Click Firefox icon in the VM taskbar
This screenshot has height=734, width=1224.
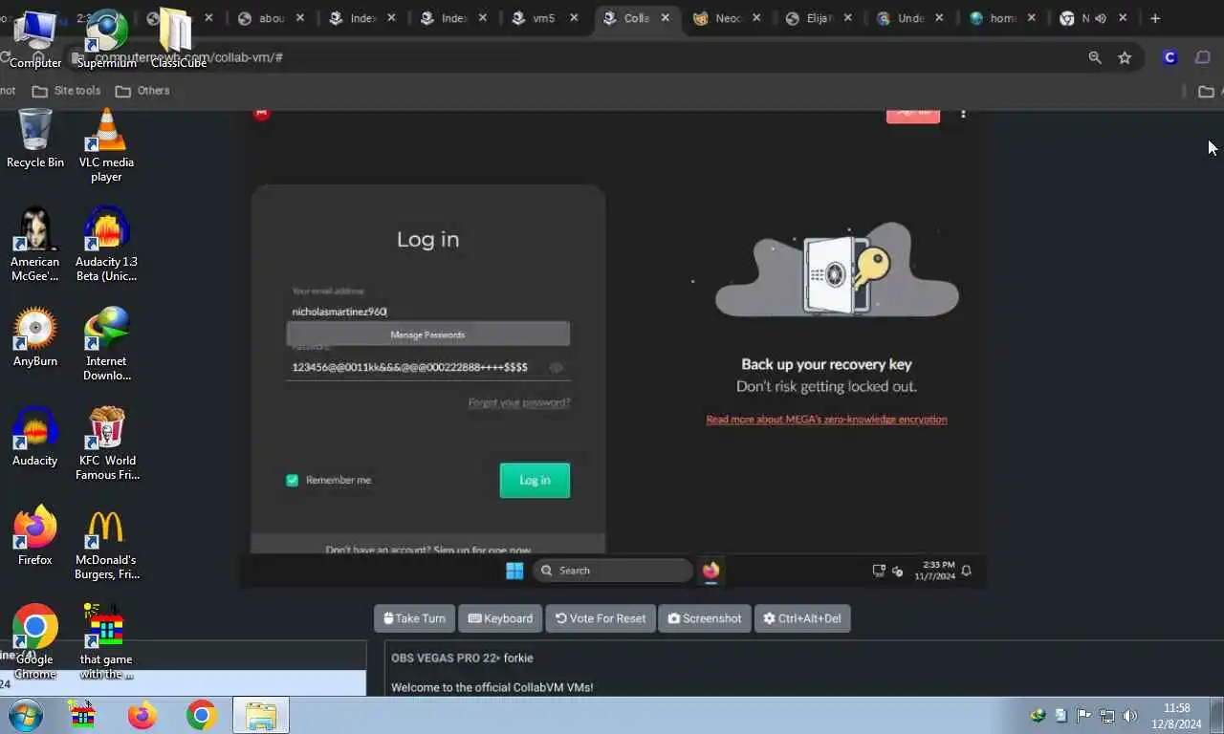(710, 571)
